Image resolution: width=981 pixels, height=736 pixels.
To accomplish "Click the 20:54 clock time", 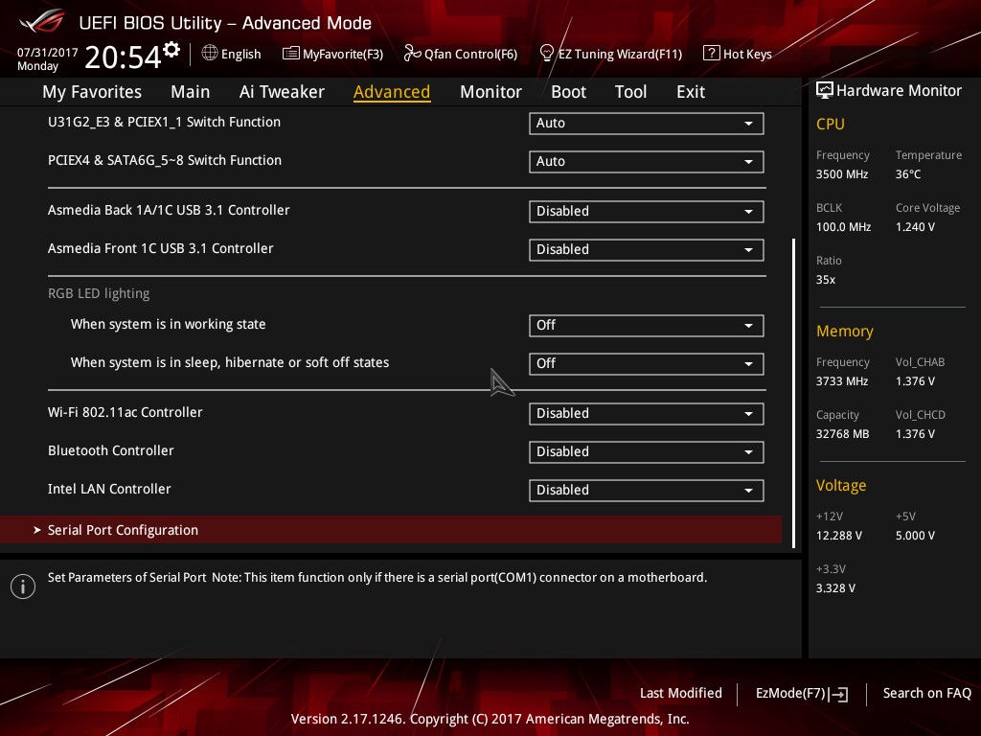I will click(123, 57).
